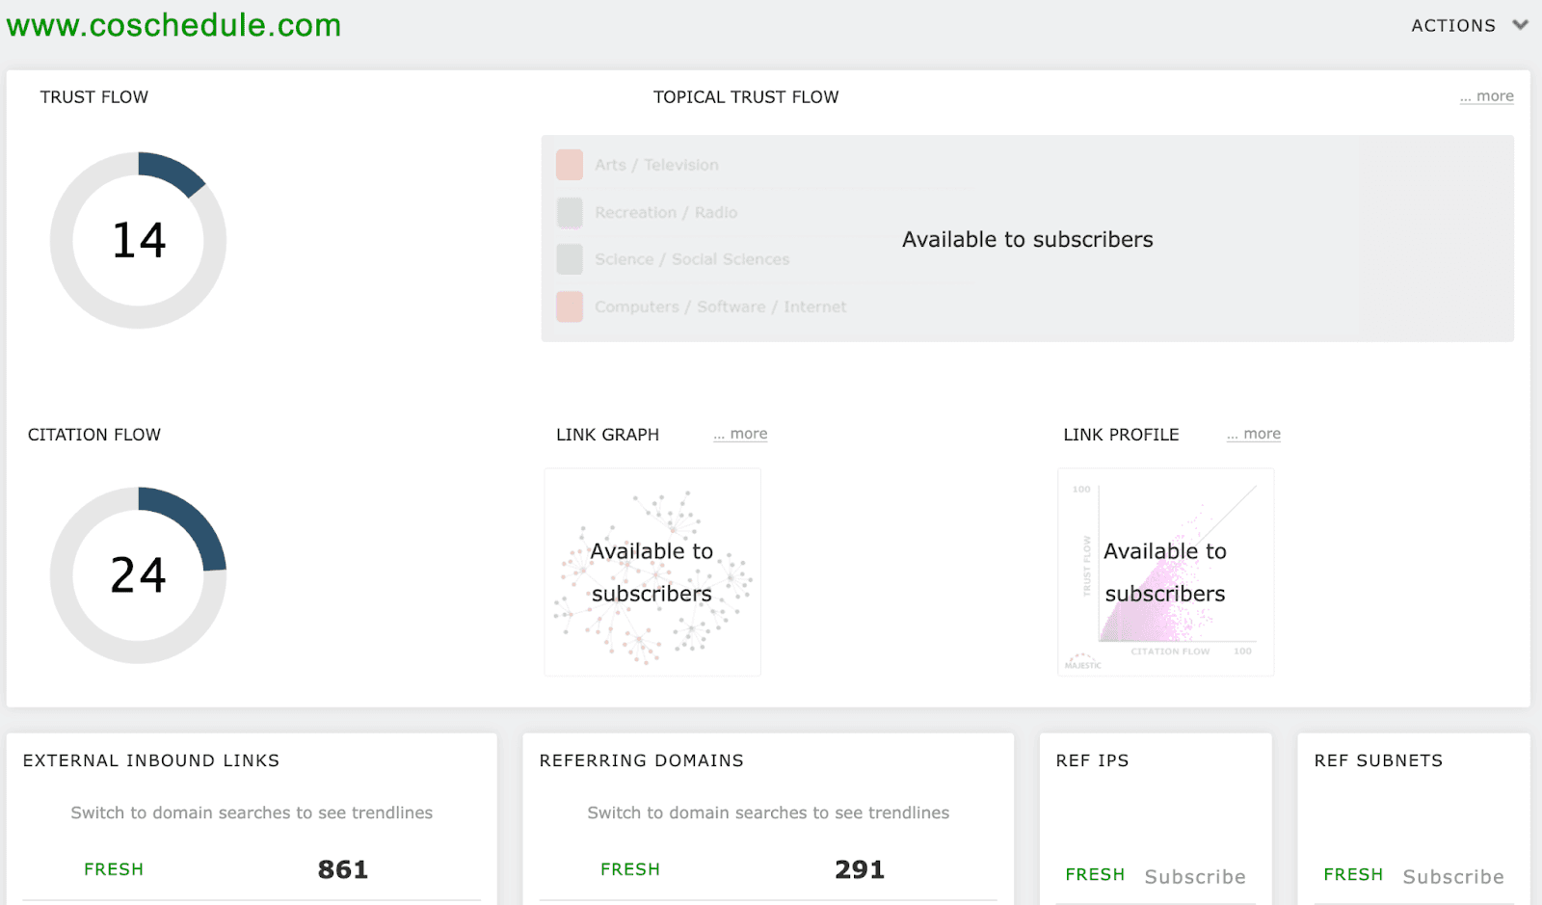Click the Trust Flow 14 donut chart

(139, 240)
